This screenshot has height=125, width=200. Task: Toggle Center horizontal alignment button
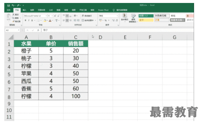67,20
